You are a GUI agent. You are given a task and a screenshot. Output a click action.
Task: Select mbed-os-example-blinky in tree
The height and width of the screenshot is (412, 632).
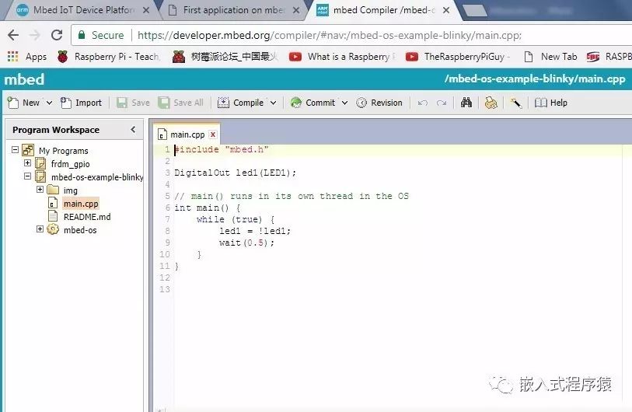click(x=97, y=177)
